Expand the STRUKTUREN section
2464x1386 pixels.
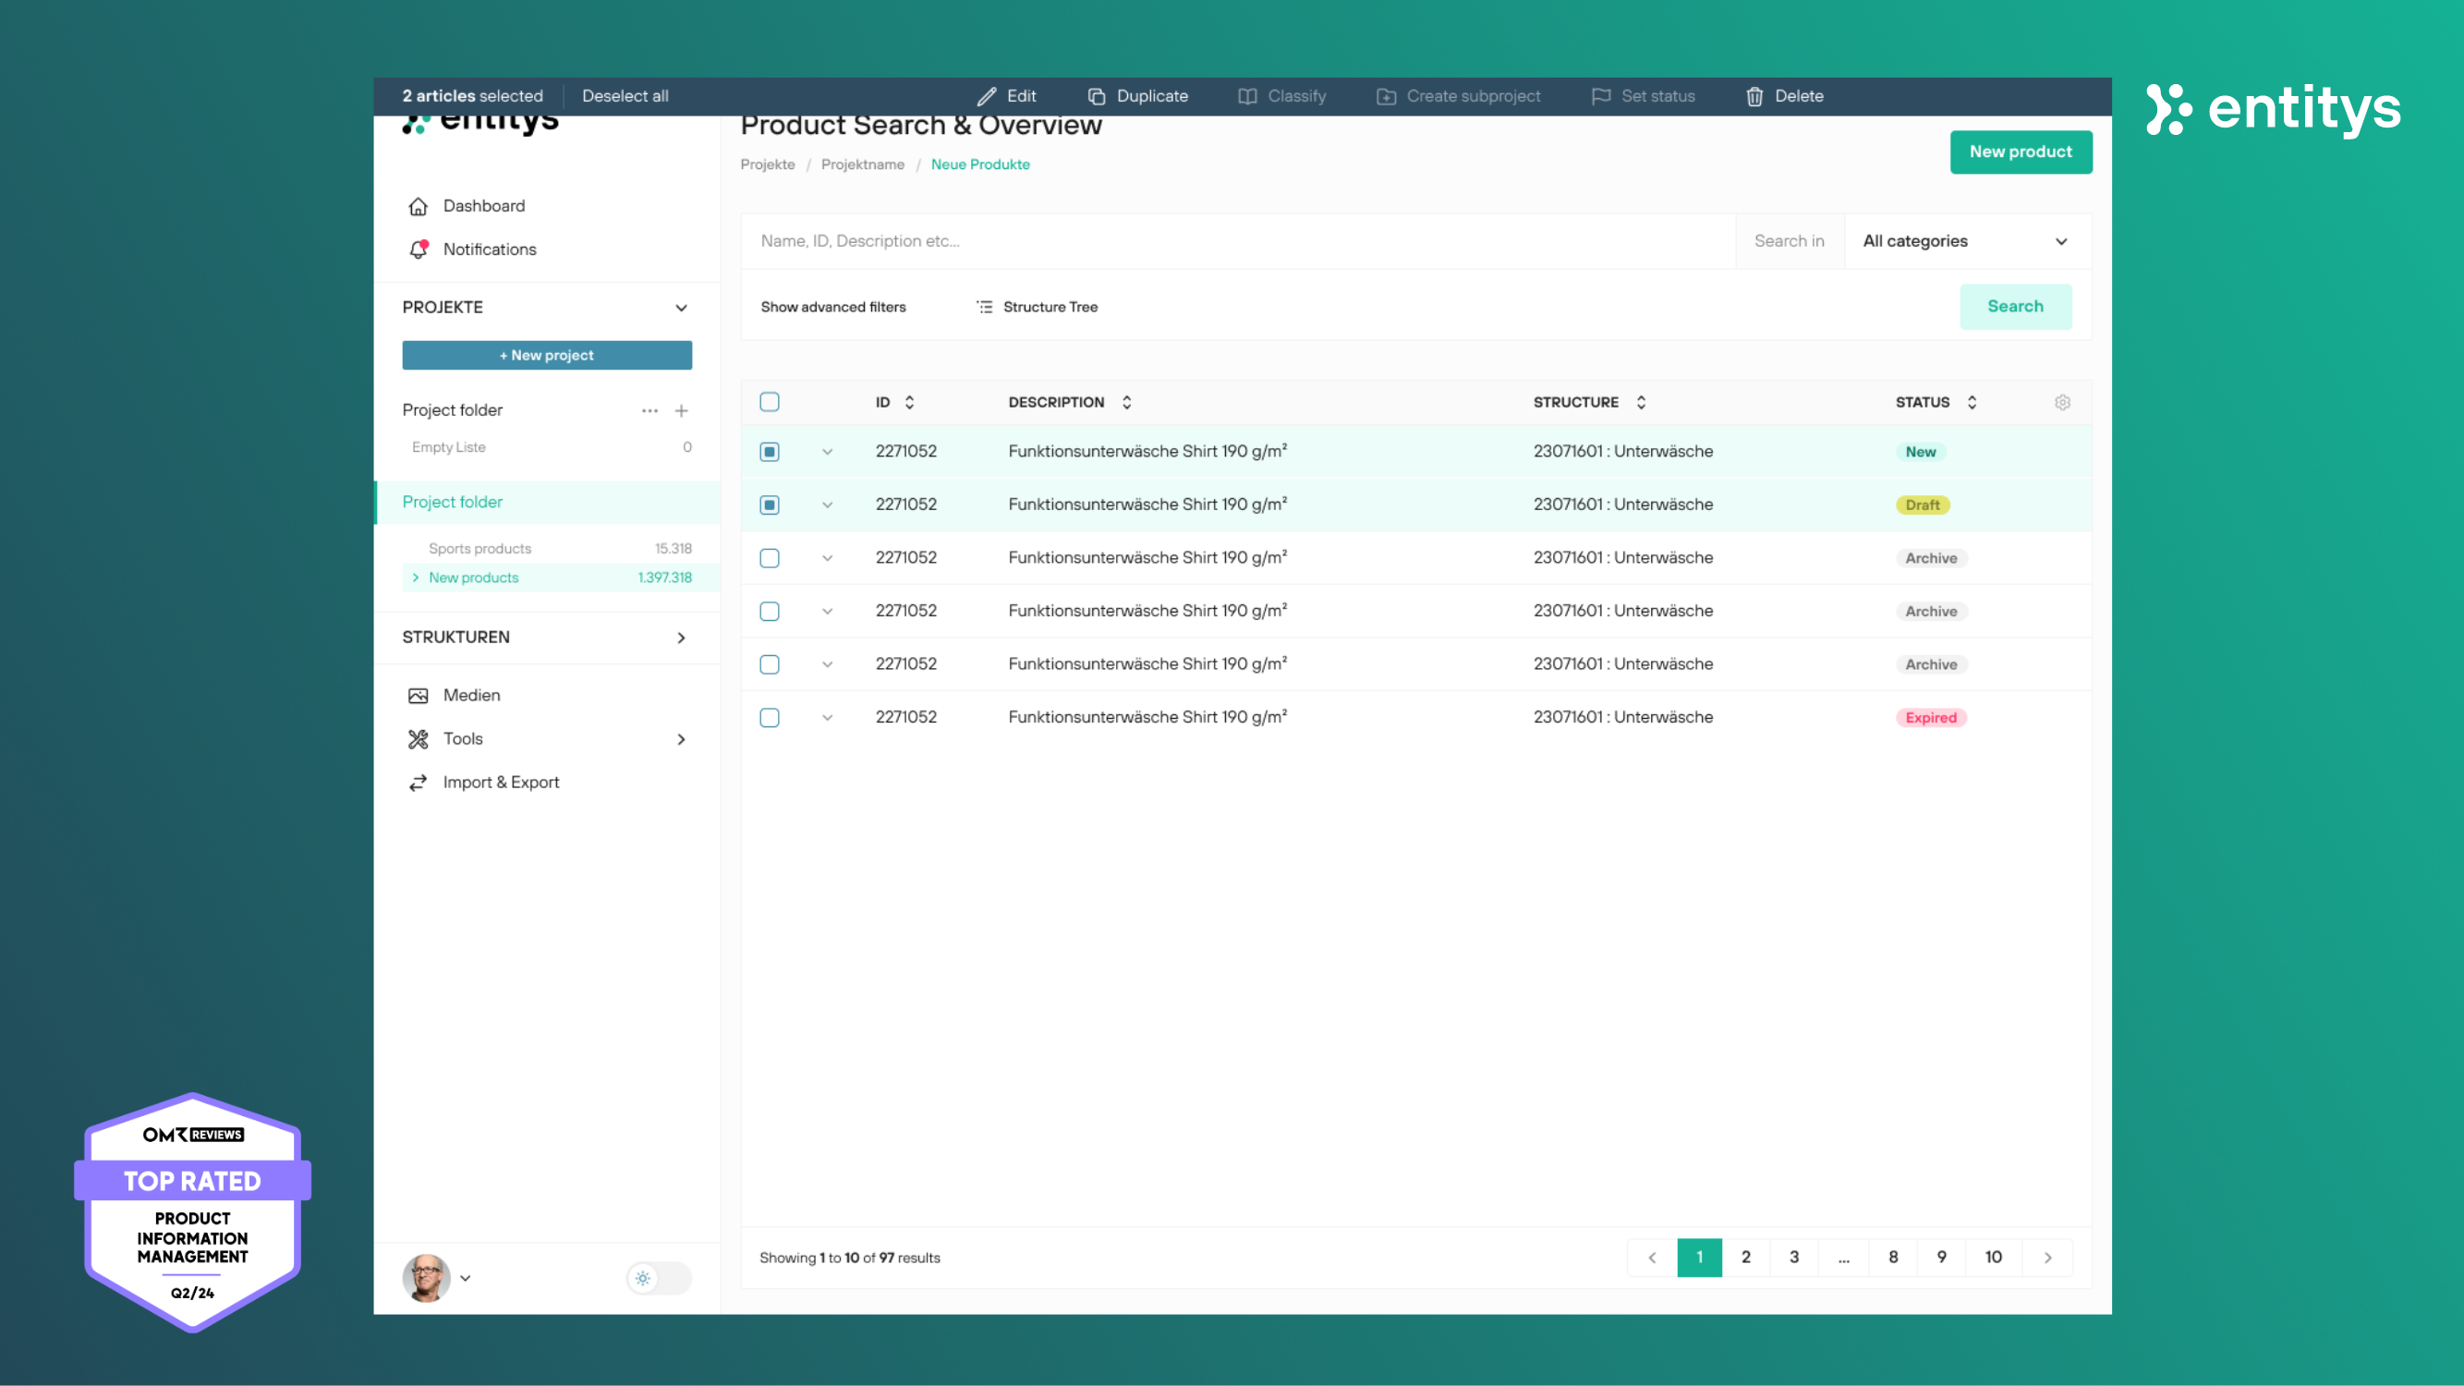pyautogui.click(x=681, y=638)
